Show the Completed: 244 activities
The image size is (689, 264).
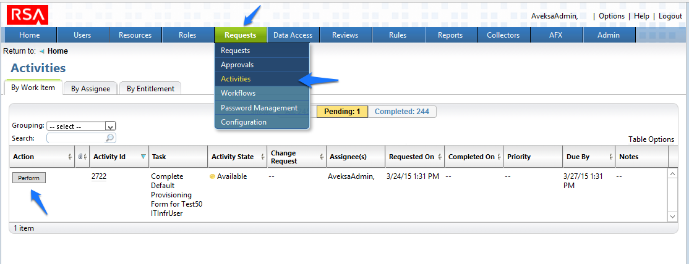[x=401, y=112]
